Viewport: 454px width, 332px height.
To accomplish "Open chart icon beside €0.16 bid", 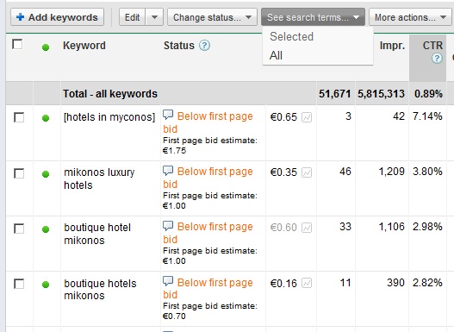I will [307, 283].
